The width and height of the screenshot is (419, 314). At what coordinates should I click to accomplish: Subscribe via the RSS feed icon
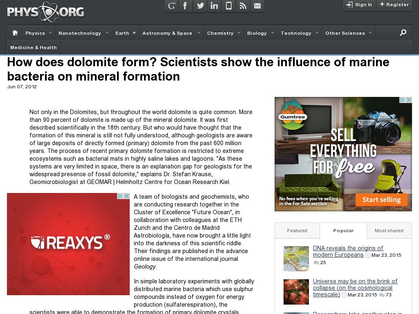click(243, 6)
